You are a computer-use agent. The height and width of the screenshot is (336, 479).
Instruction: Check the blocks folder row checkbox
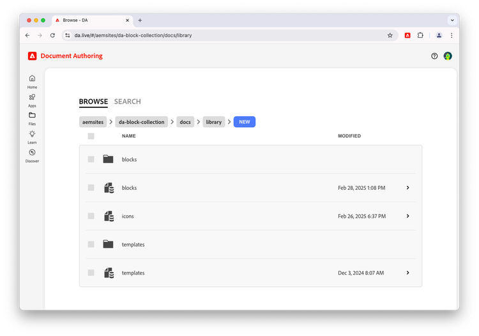[91, 159]
